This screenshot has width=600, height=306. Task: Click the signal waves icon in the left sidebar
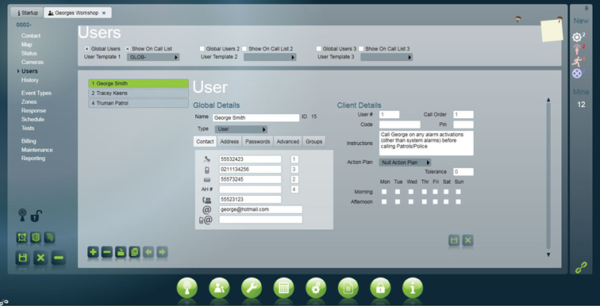click(x=49, y=237)
